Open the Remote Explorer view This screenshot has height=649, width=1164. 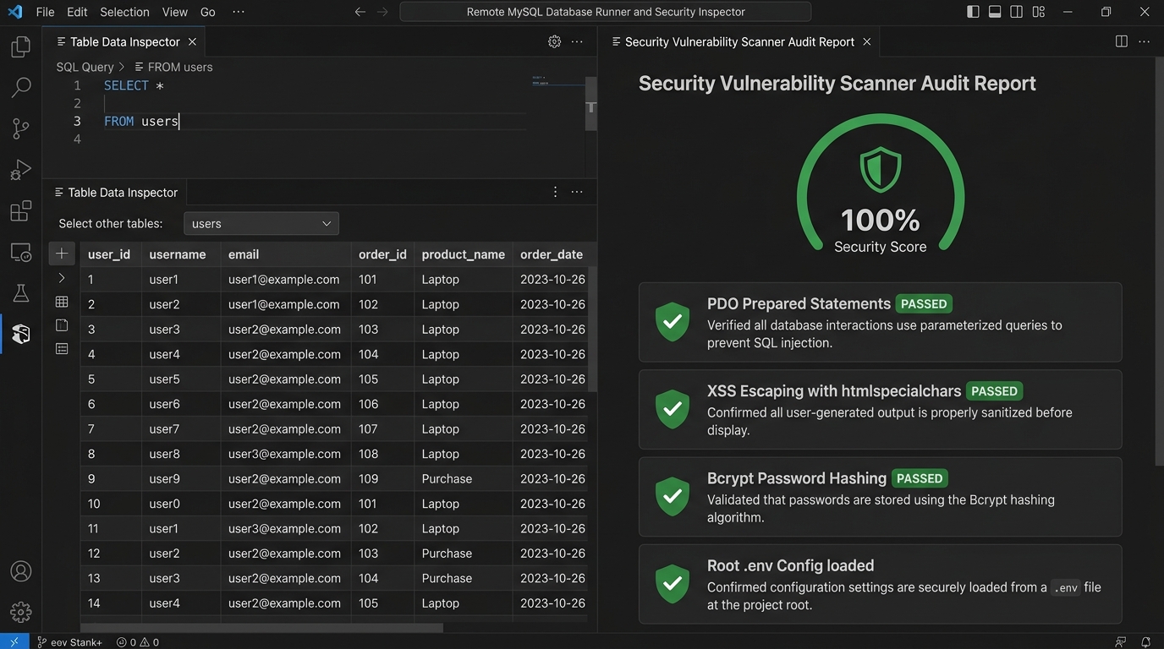[x=20, y=252]
